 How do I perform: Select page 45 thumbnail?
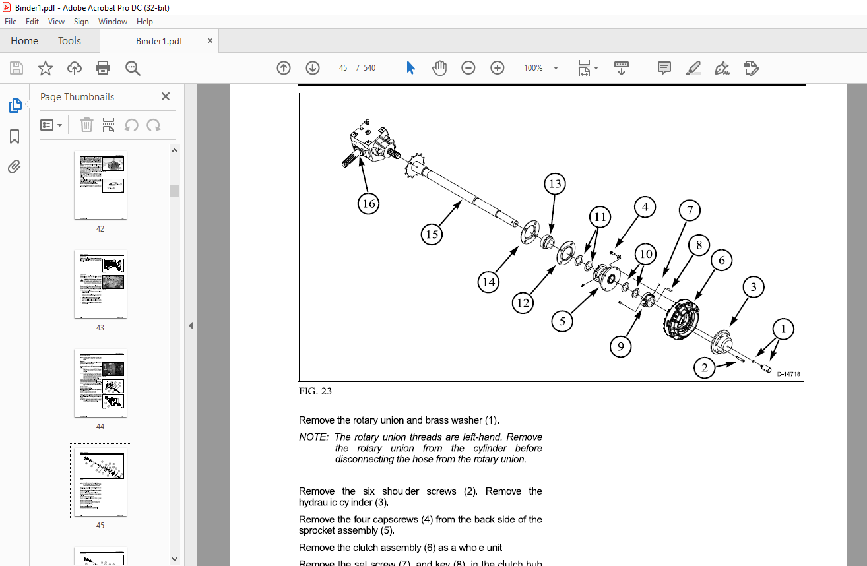[100, 482]
